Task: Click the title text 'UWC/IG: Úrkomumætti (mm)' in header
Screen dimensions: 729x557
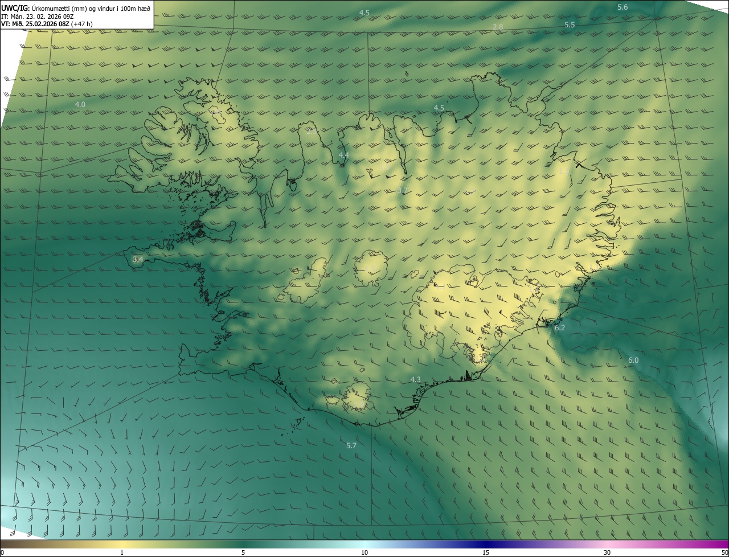Action: coord(45,8)
